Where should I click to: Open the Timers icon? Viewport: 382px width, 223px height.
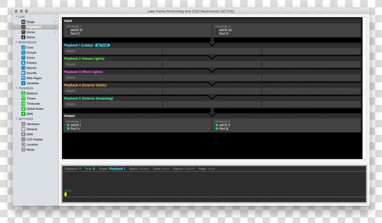point(23,99)
